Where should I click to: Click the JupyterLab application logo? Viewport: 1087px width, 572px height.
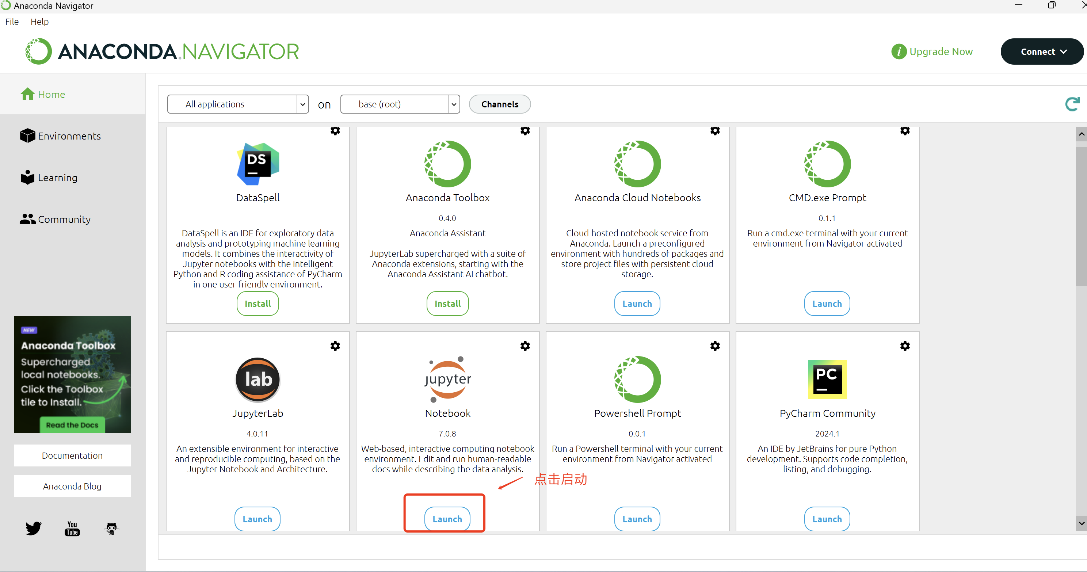pyautogui.click(x=258, y=379)
